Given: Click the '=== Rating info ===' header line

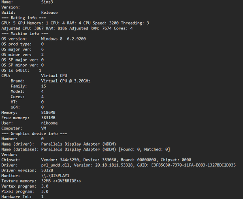Looking at the screenshot, I should click(23, 18).
